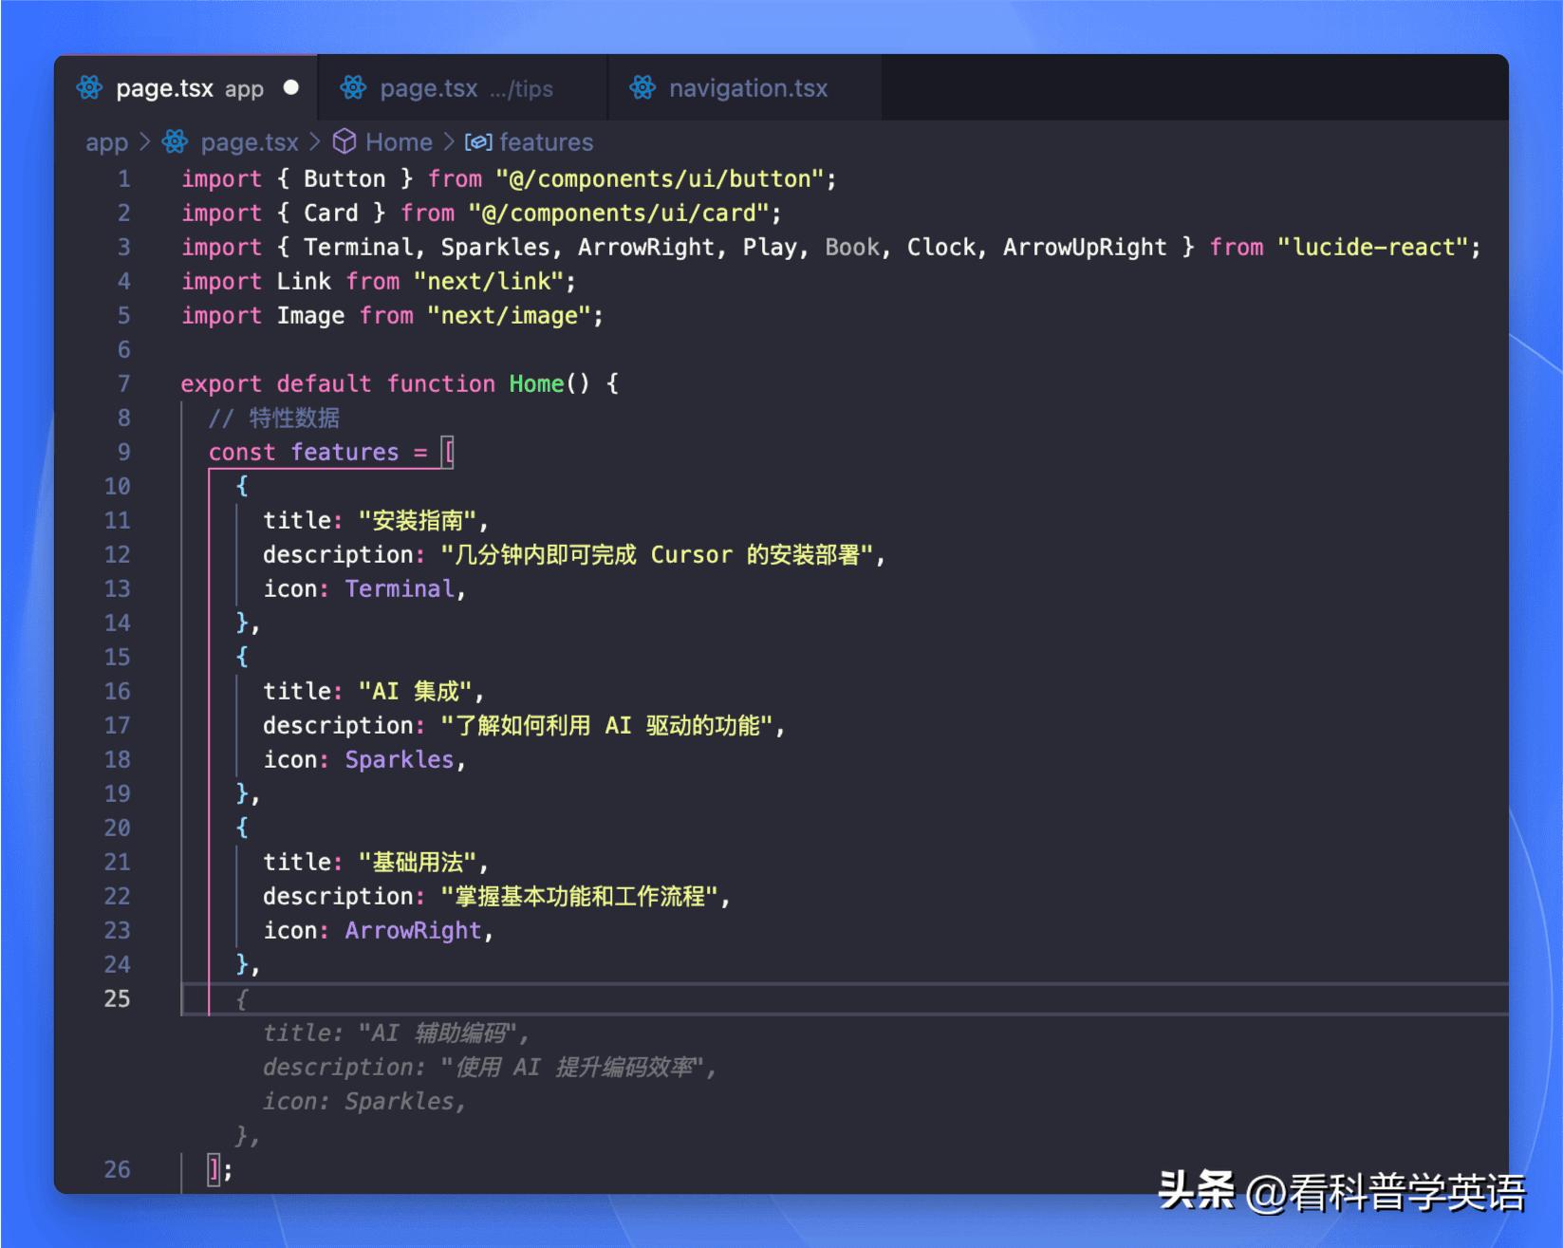This screenshot has height=1248, width=1563.
Task: Click the Home function name on line 7
Action: [x=536, y=384]
